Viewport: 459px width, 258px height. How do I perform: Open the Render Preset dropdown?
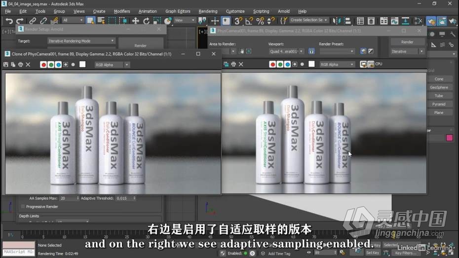click(337, 51)
